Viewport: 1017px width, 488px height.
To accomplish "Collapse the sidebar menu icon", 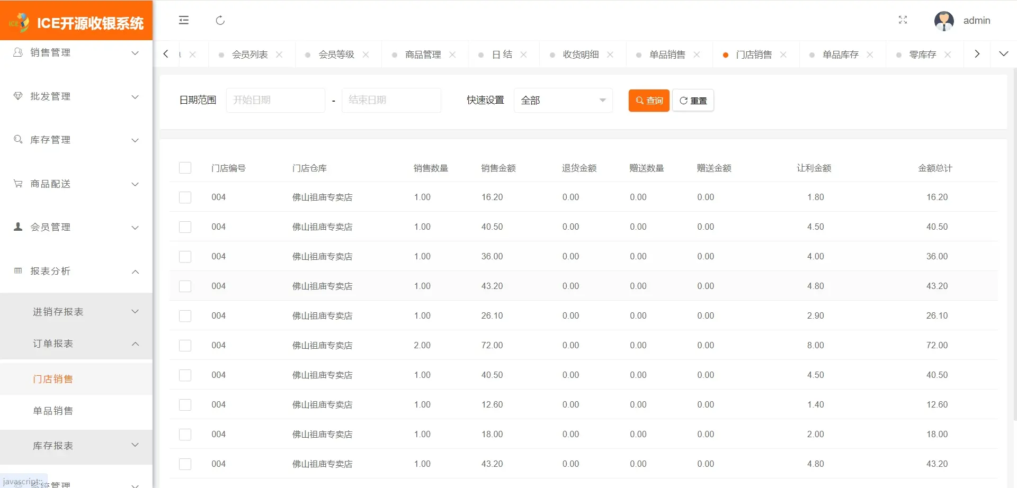I will click(x=184, y=20).
